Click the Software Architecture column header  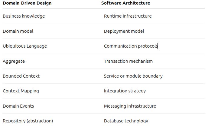point(126,3)
